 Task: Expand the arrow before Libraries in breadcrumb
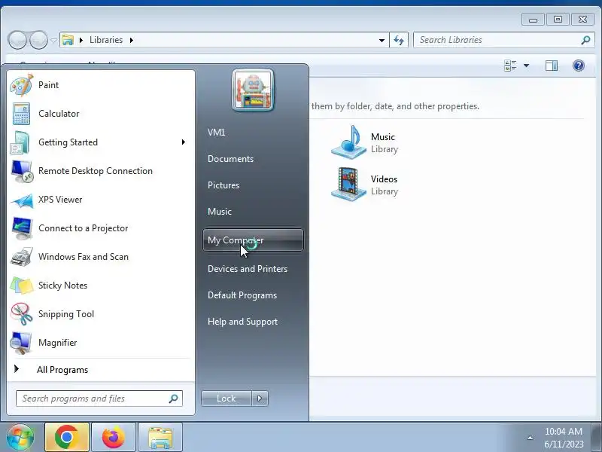click(x=81, y=40)
